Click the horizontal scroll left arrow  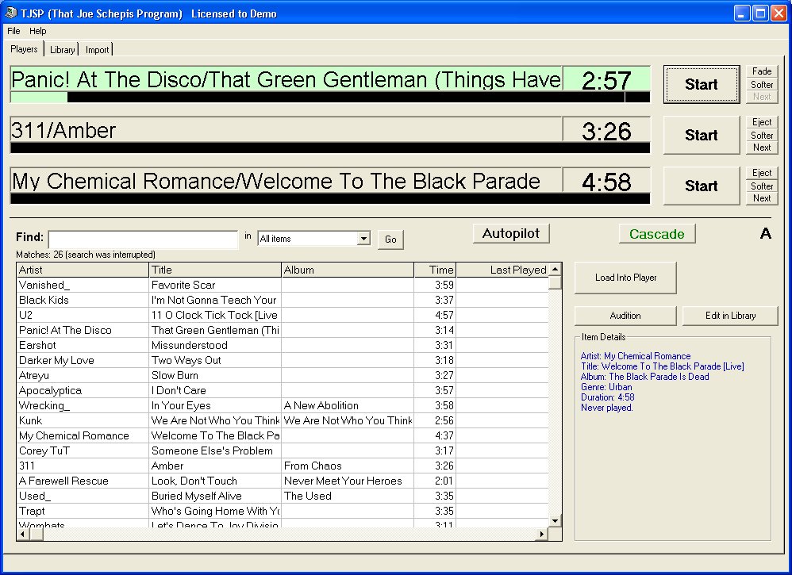point(23,534)
